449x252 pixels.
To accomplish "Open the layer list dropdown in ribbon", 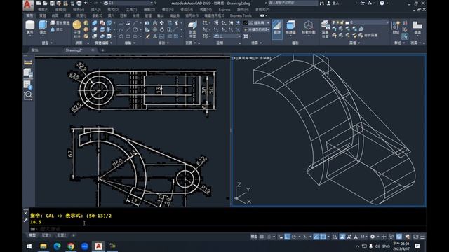I will pyautogui.click(x=361, y=22).
